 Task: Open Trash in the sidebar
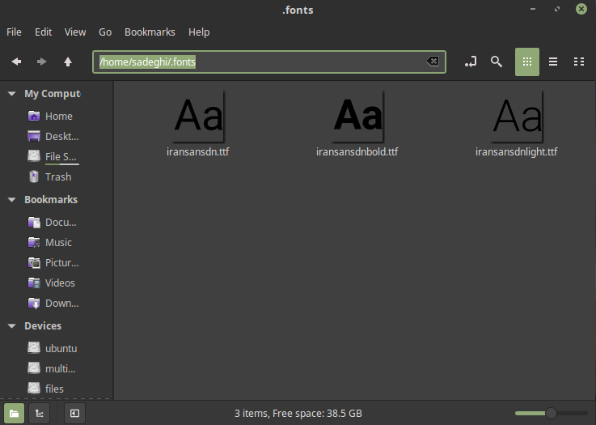(58, 176)
